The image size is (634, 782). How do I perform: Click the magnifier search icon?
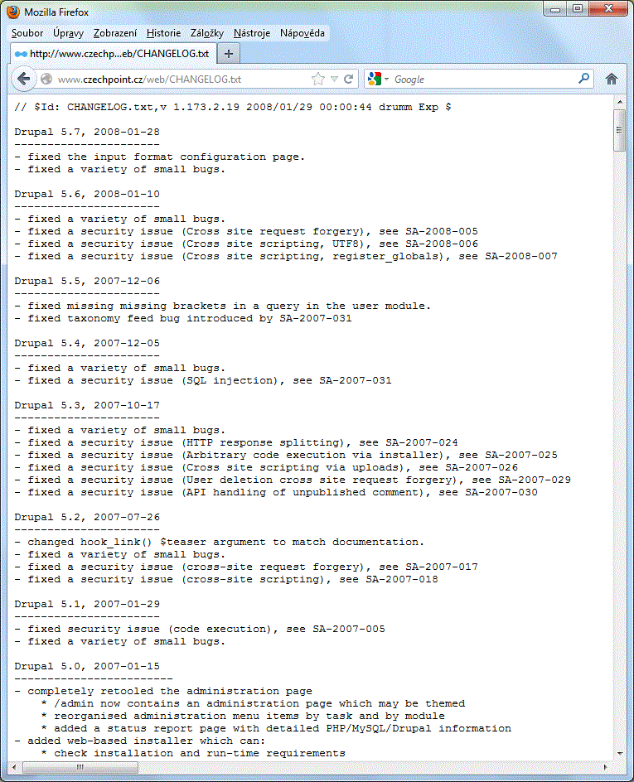(x=583, y=79)
